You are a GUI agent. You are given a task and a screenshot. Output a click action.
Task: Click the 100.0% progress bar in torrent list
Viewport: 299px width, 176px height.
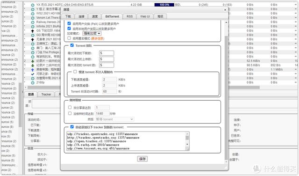[164, 5]
